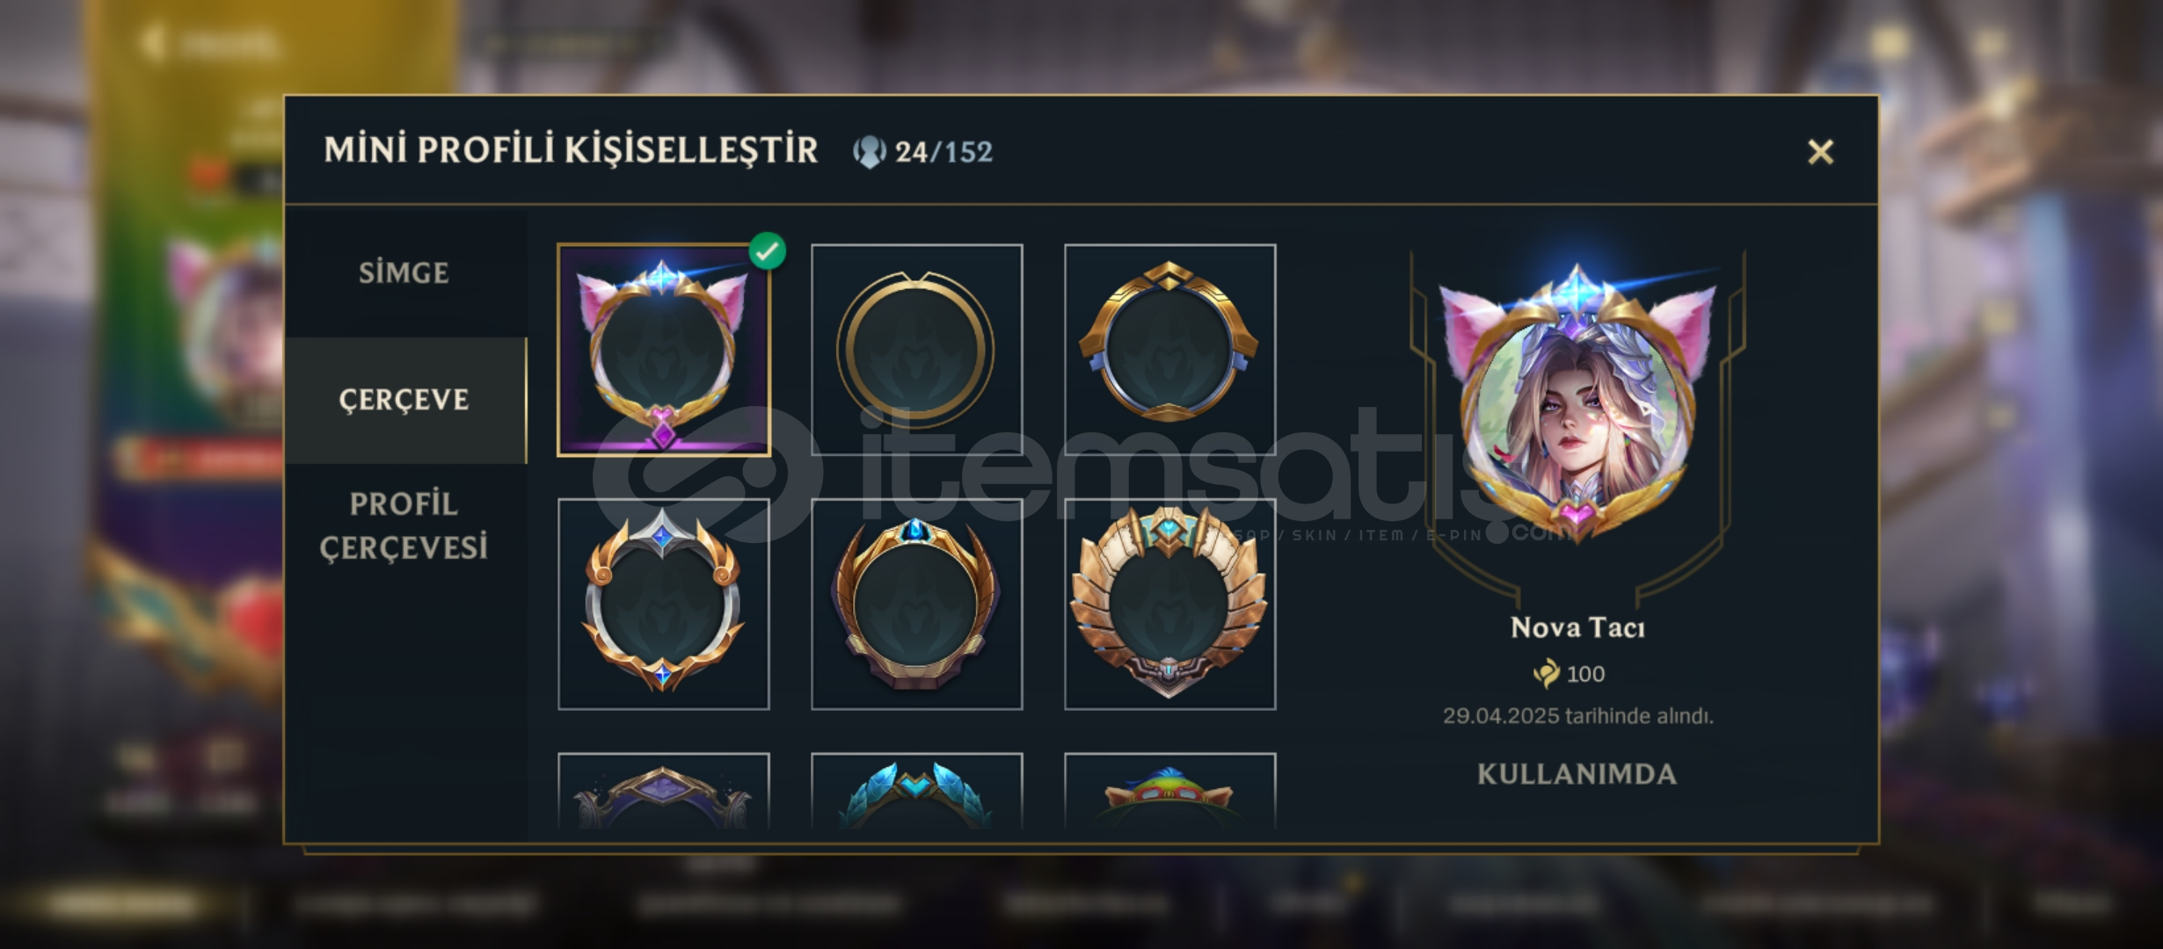Select the Teemo hat frame
Image resolution: width=2163 pixels, height=949 pixels.
[1170, 791]
